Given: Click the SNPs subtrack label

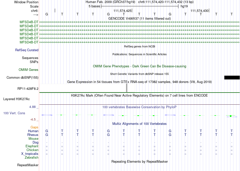Looking at the screenshot, I should [x=34, y=62].
